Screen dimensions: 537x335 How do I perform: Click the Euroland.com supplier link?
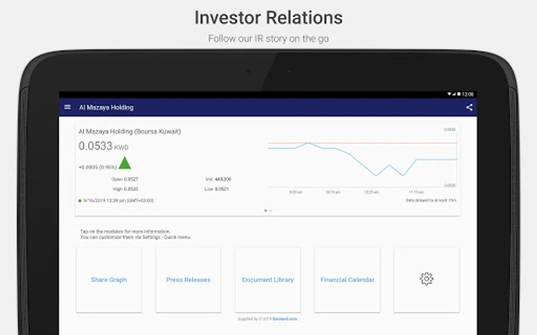[x=285, y=319]
